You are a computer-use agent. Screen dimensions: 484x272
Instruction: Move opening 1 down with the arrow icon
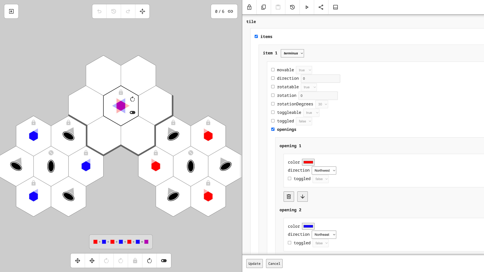[302, 196]
